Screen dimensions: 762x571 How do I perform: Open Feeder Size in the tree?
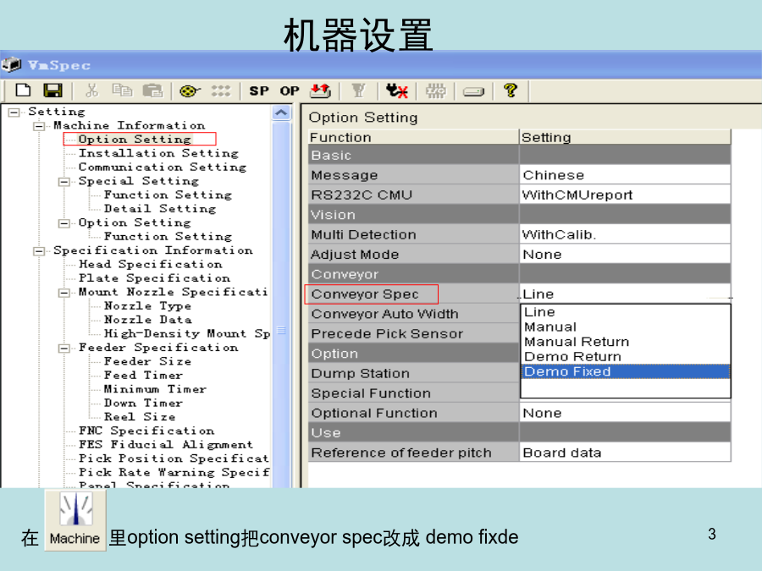click(x=147, y=361)
